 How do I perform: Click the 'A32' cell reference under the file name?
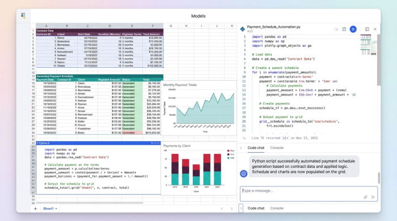[250, 31]
